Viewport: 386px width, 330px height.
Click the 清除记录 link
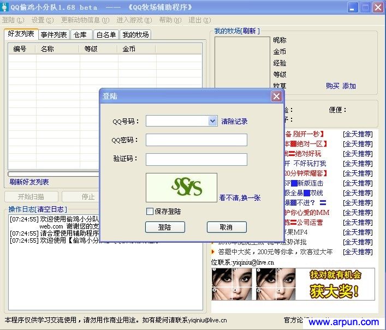[x=234, y=121]
